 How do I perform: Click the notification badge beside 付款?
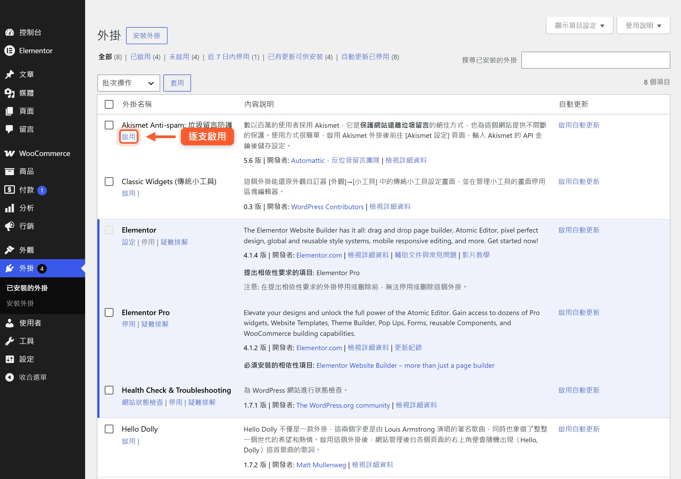(x=42, y=190)
